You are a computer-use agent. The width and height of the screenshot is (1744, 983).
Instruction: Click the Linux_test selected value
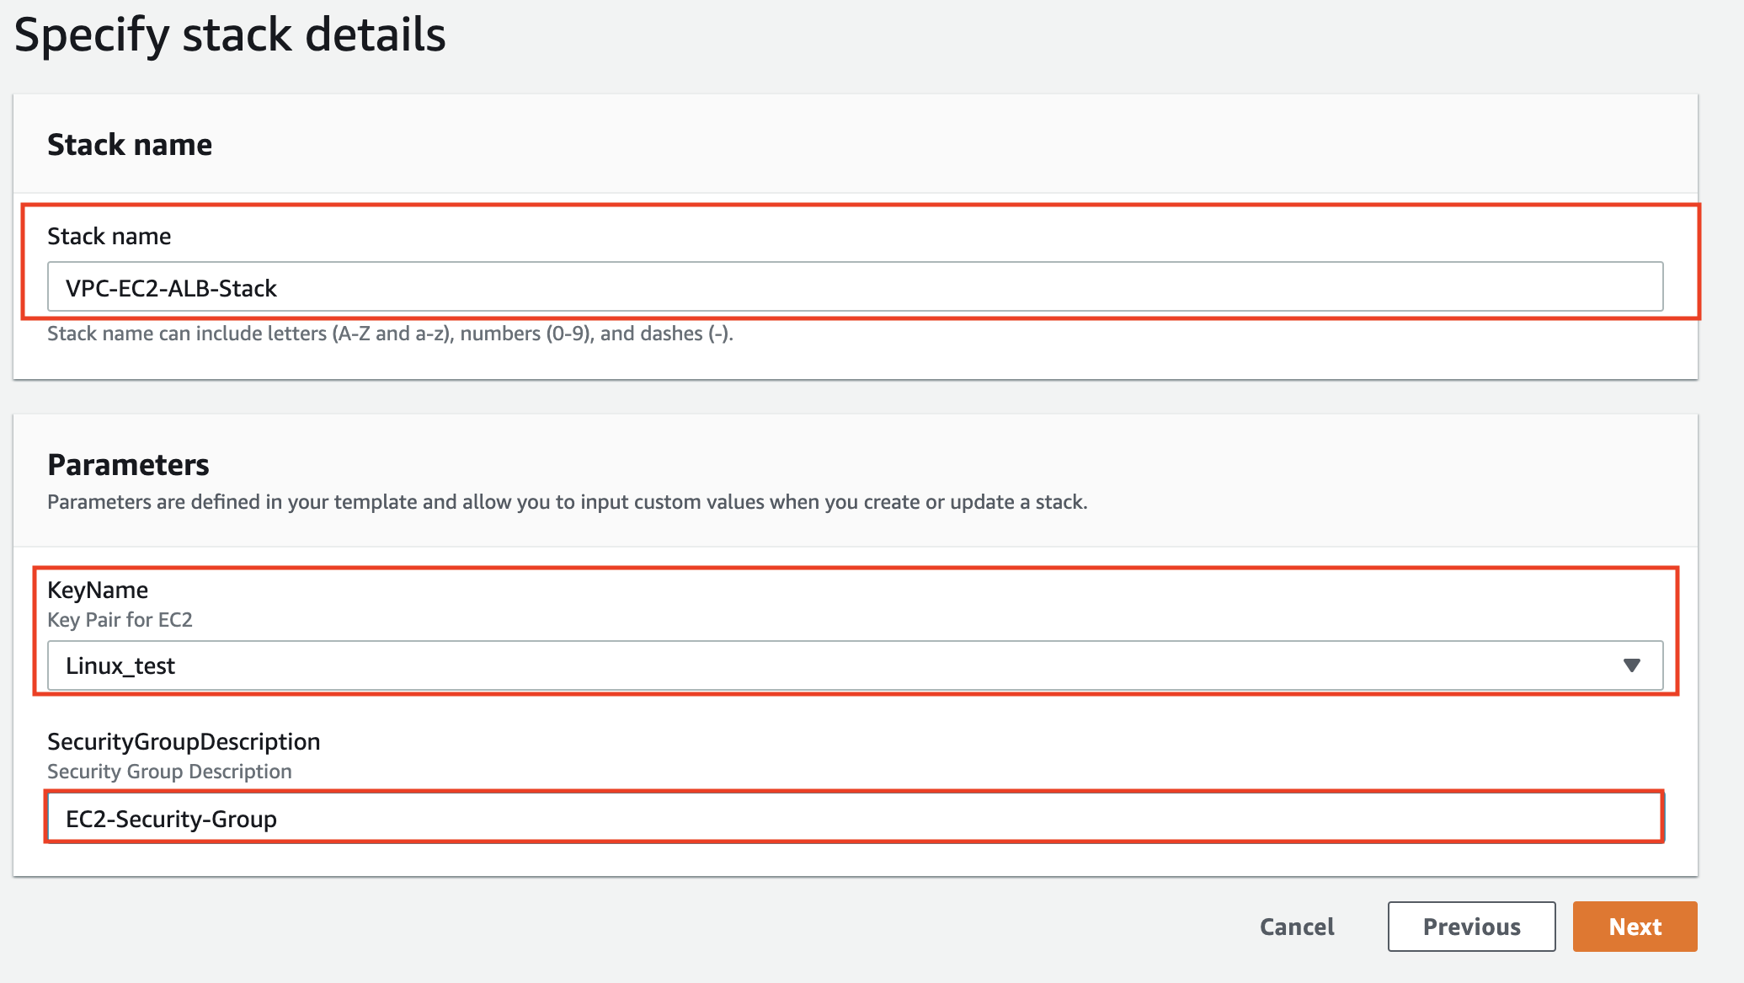coord(122,665)
